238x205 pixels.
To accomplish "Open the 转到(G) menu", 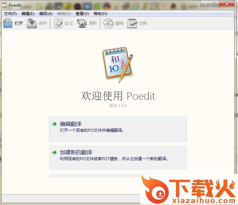I will (64, 14).
